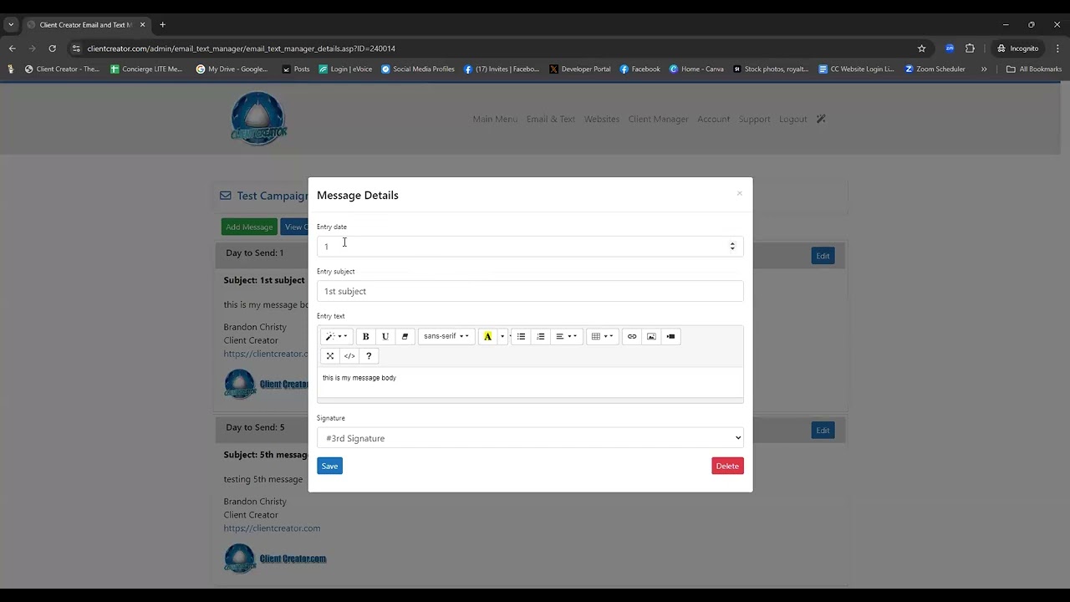1070x602 pixels.
Task: Open the All Bookmarks folder
Action: (x=1034, y=69)
